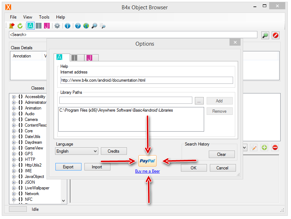
Task: Expand the Accessibility tree node
Action: (x=14, y=97)
